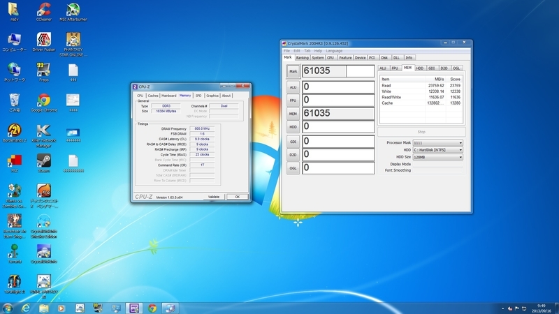559x314 pixels.
Task: Open the Recettear Item Shop shortcut
Action: (x=15, y=226)
